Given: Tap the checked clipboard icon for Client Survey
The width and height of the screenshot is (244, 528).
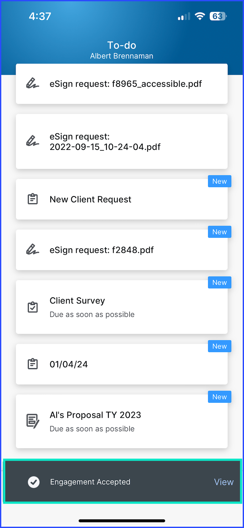Looking at the screenshot, I should pos(33,307).
